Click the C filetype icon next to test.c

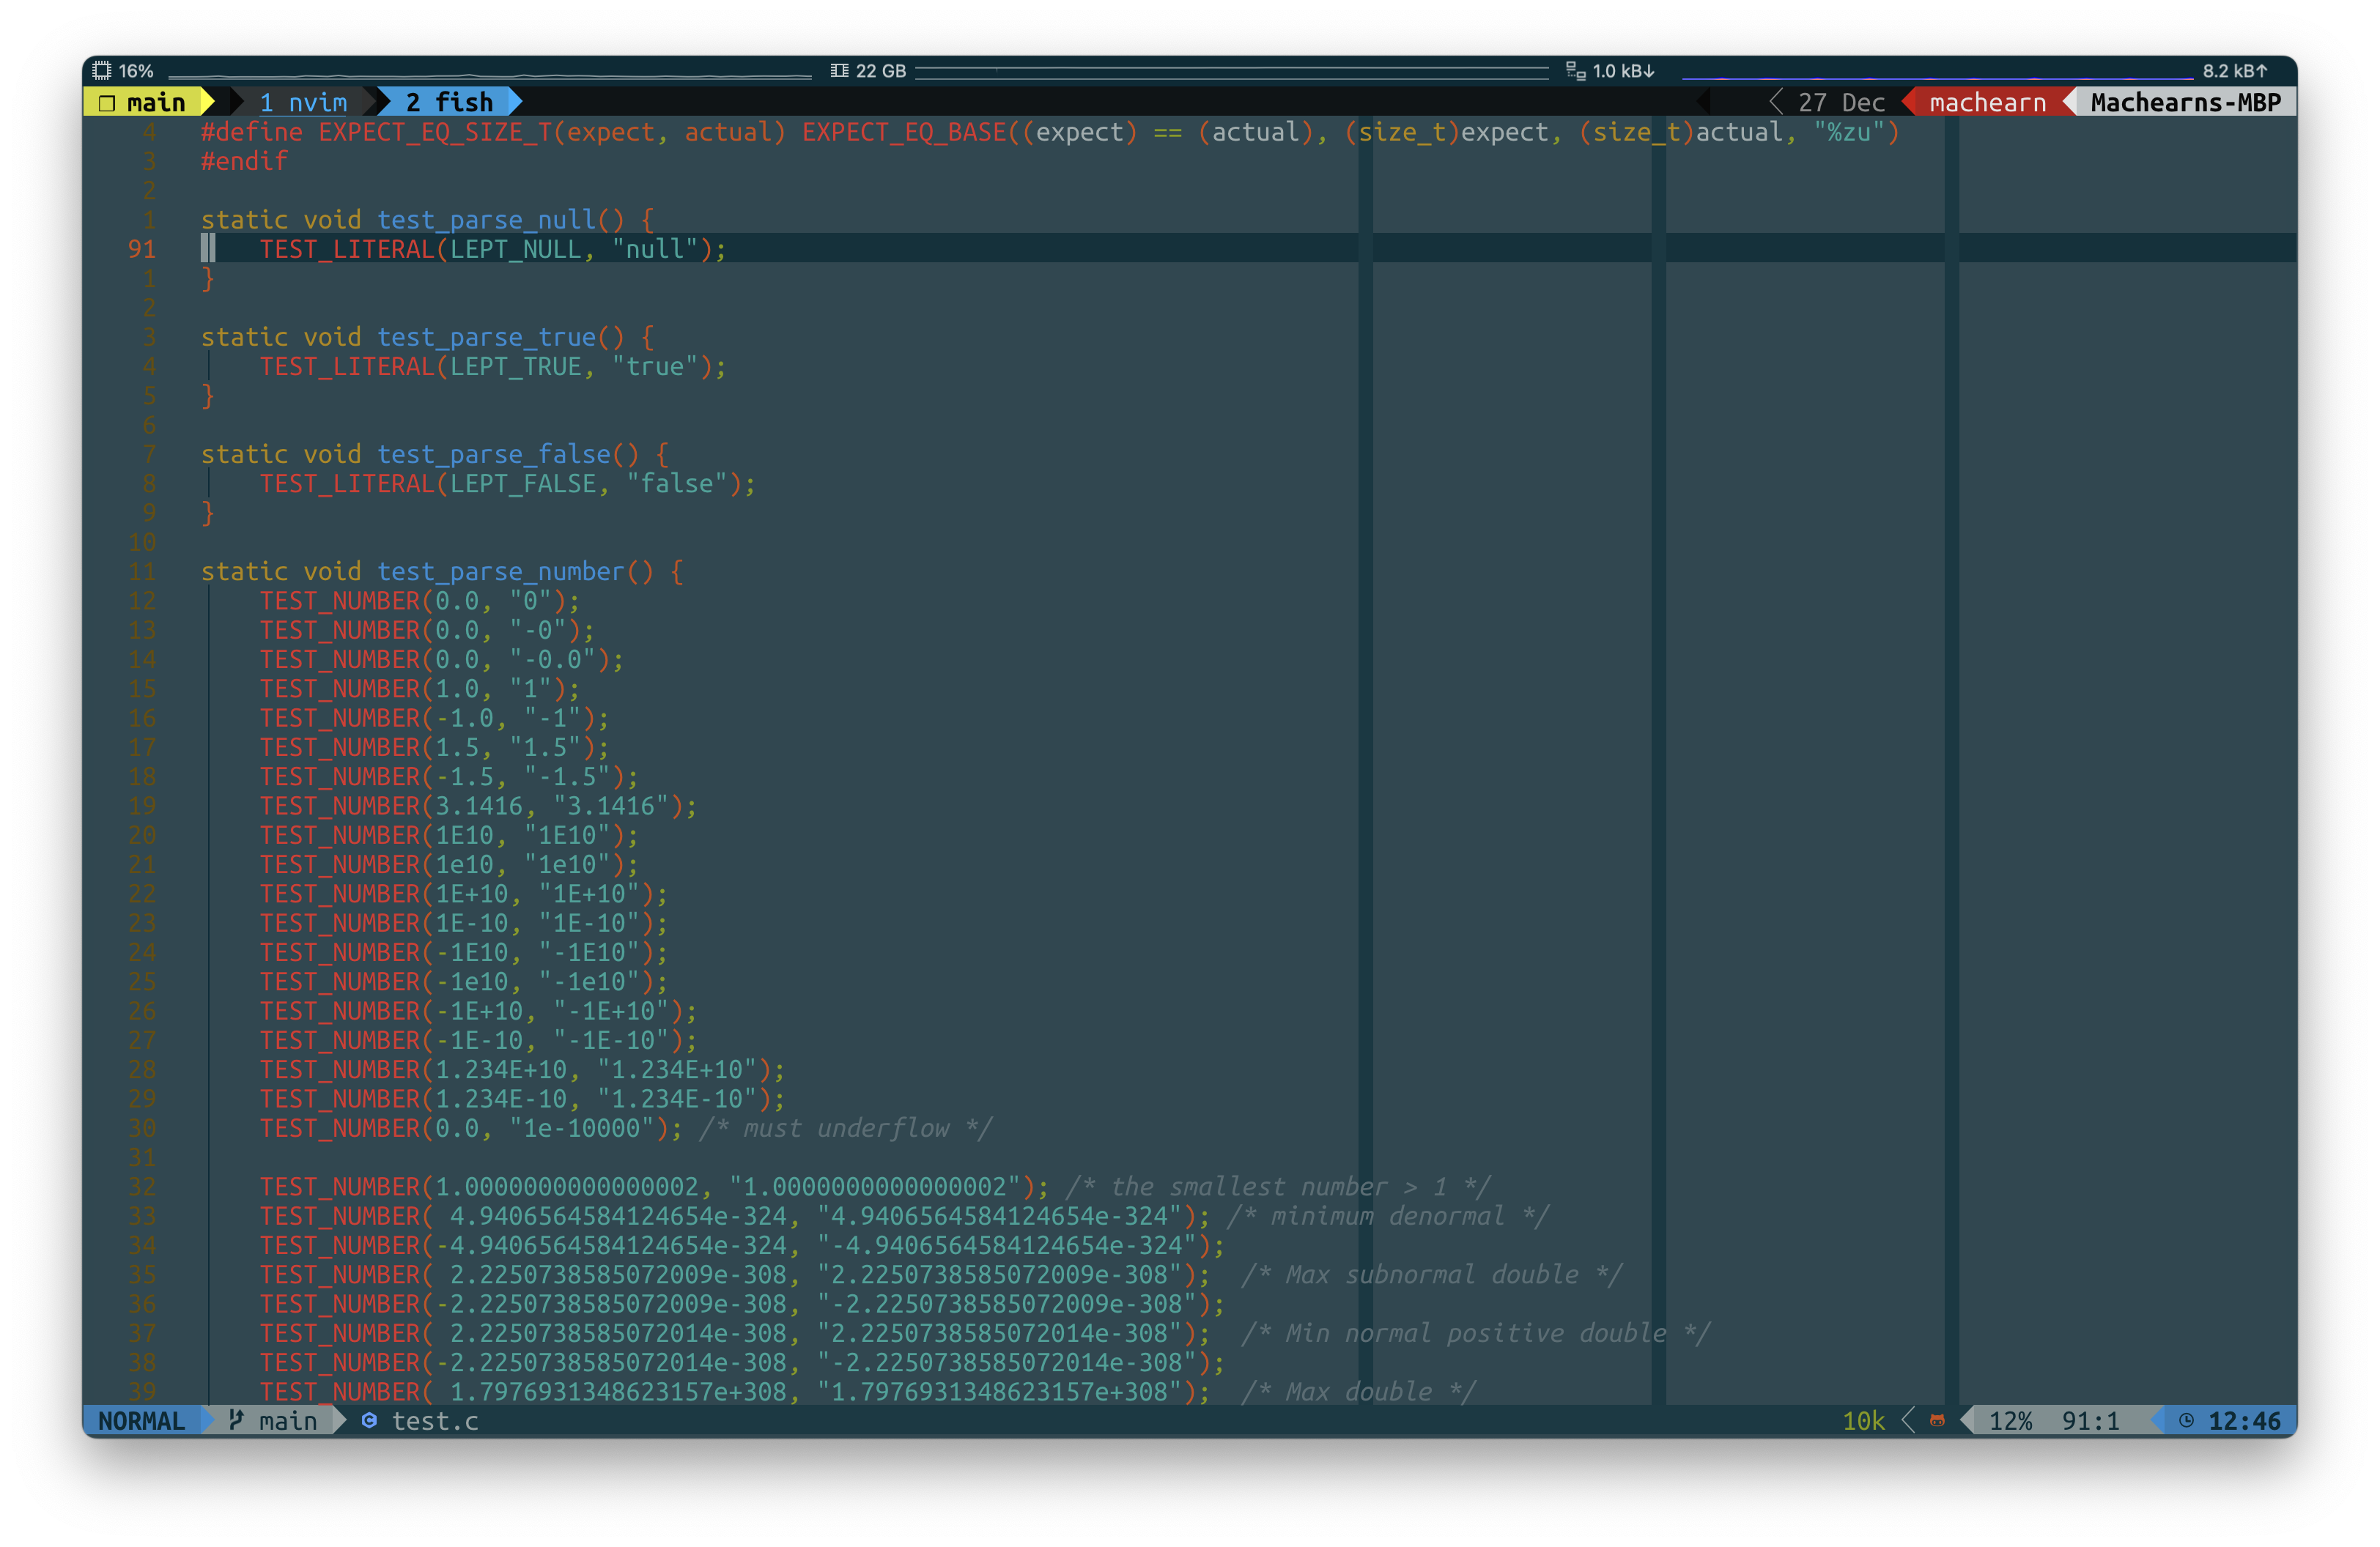point(369,1420)
